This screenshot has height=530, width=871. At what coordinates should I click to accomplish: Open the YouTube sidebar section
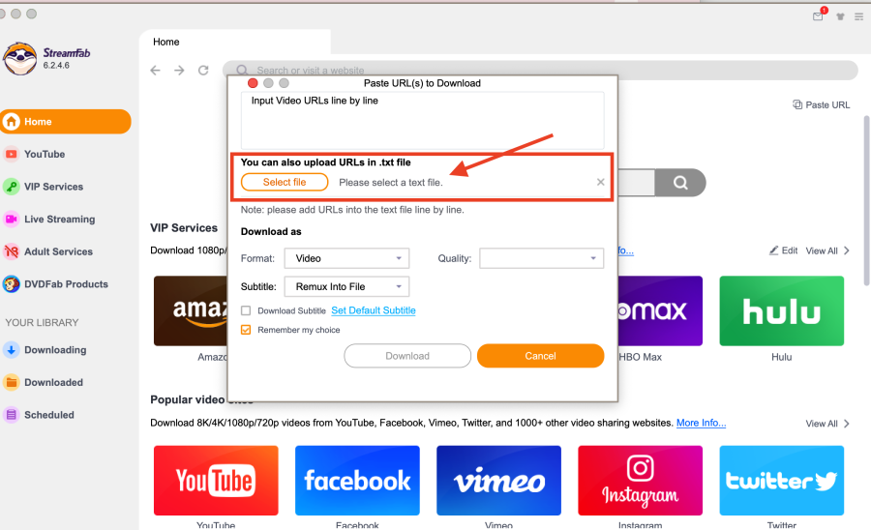(x=45, y=155)
